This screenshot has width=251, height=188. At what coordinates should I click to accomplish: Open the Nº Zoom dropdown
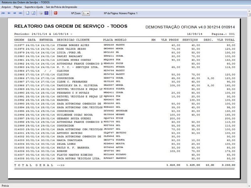pos(86,13)
